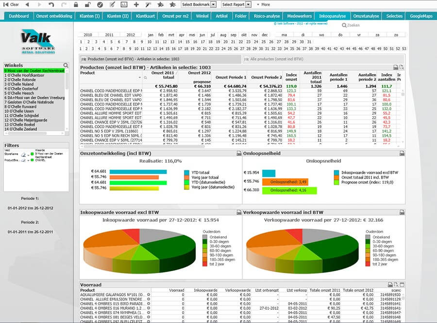This screenshot has width=437, height=323.
Task: Print the Omzetontwikkeling chart
Action: pos(239,154)
